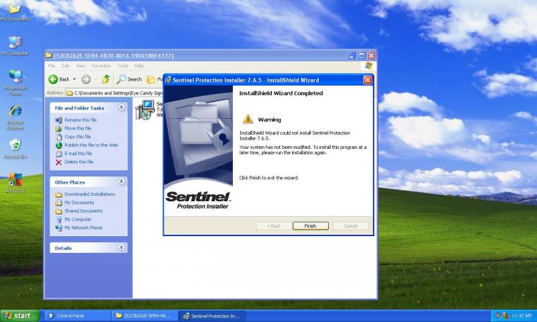
Task: Go to My Computer in Other Places
Action: click(78, 219)
